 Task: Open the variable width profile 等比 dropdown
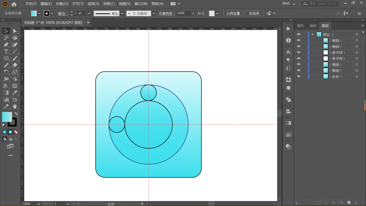[x=122, y=13]
